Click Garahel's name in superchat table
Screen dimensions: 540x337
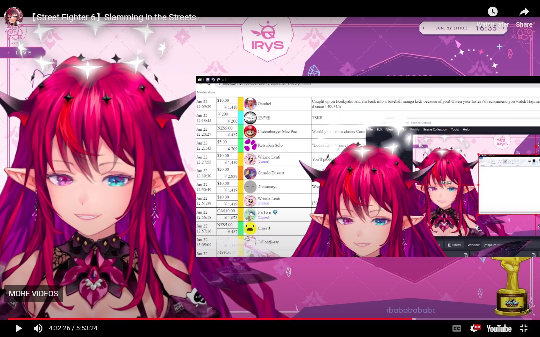(264, 104)
